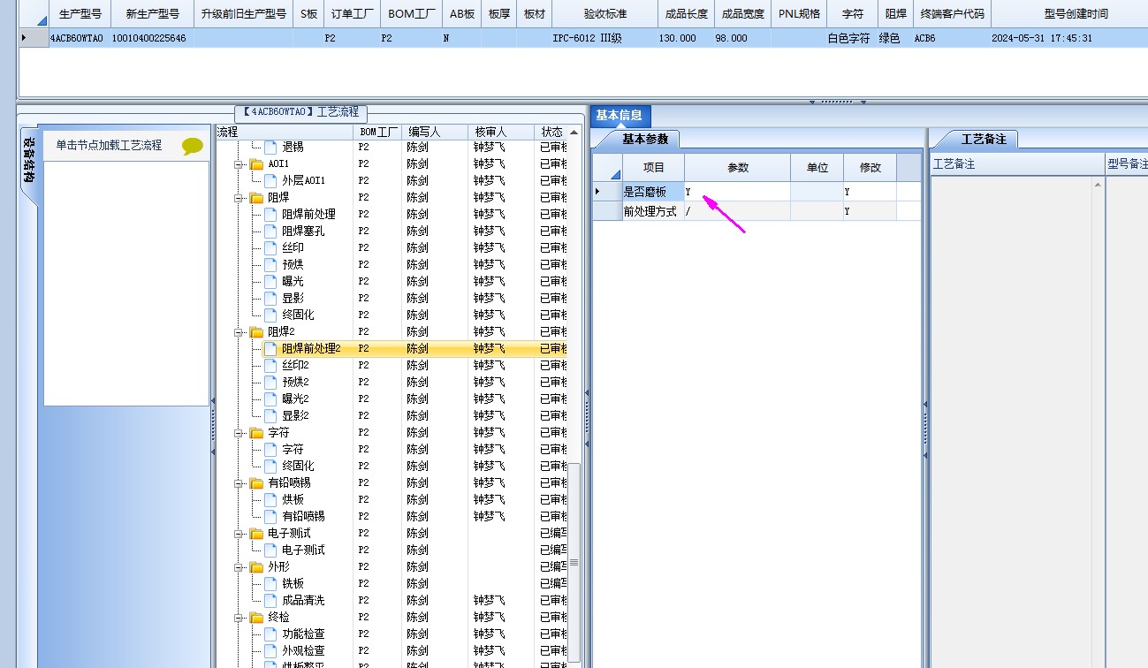Image resolution: width=1148 pixels, height=668 pixels.
Task: Click the 丝印 document icon
Action: 270,248
